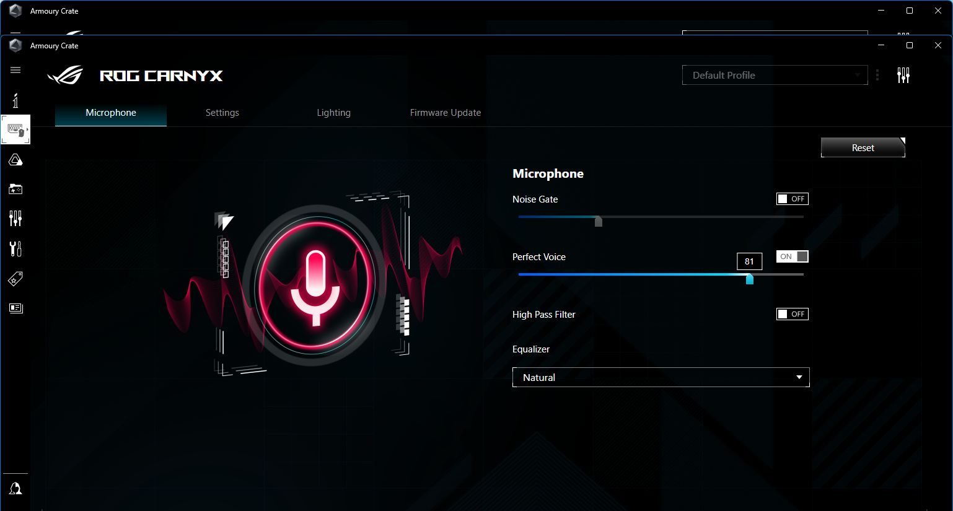
Task: Maximize the background Armoury Crate window
Action: point(910,11)
